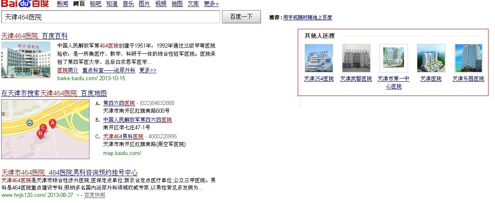The width and height of the screenshot is (495, 203).
Task: Open the 音乐 tab
Action: [x=128, y=4]
